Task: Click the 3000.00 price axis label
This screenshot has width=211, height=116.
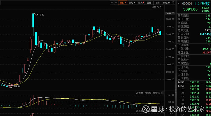Action: pyautogui.click(x=170, y=64)
